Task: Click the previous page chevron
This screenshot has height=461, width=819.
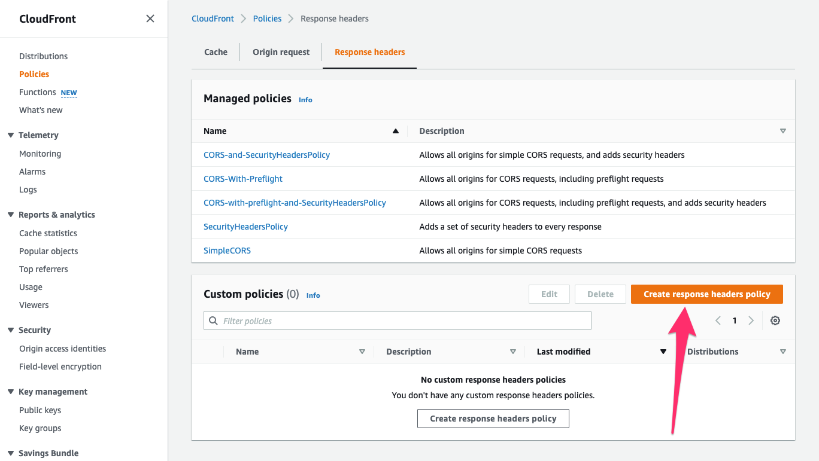Action: [718, 320]
